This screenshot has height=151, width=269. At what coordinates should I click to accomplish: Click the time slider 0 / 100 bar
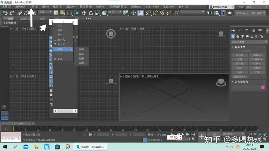[x=18, y=123]
